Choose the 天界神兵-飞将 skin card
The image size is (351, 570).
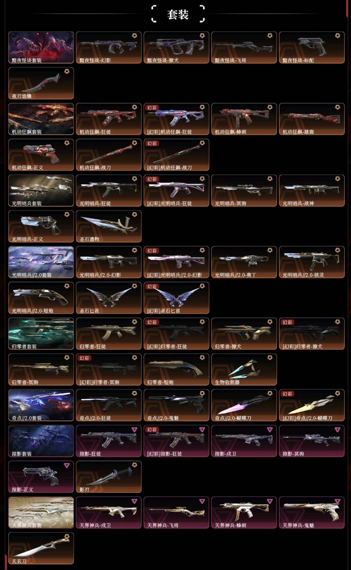click(x=176, y=512)
